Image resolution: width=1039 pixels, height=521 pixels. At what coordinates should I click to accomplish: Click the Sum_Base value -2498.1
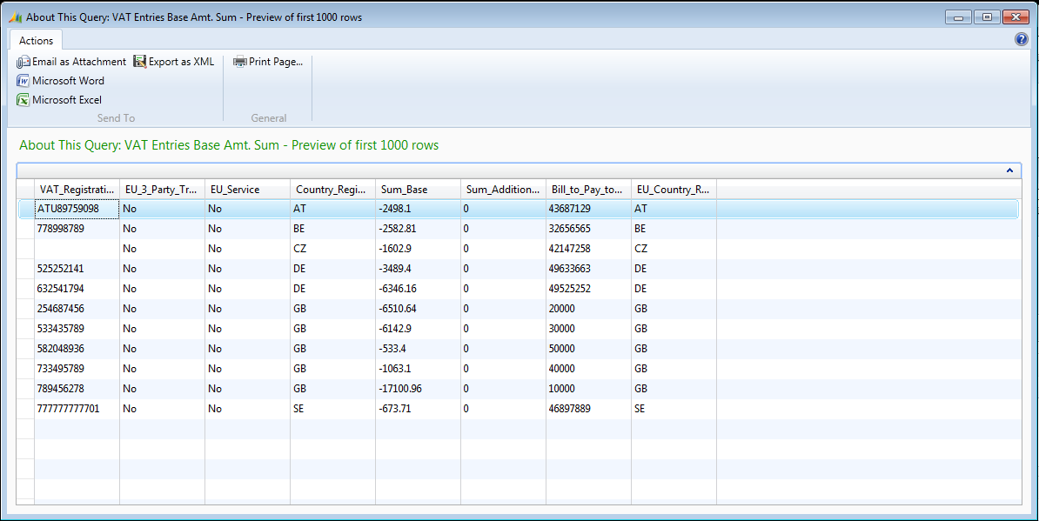419,209
